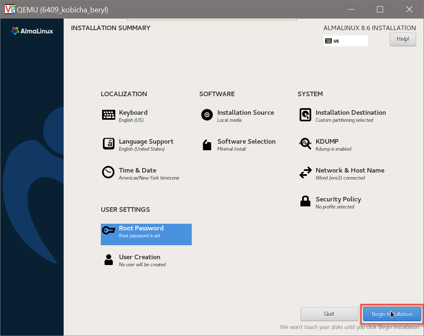The width and height of the screenshot is (424, 336).
Task: Click Begin Installation button
Action: click(x=392, y=314)
